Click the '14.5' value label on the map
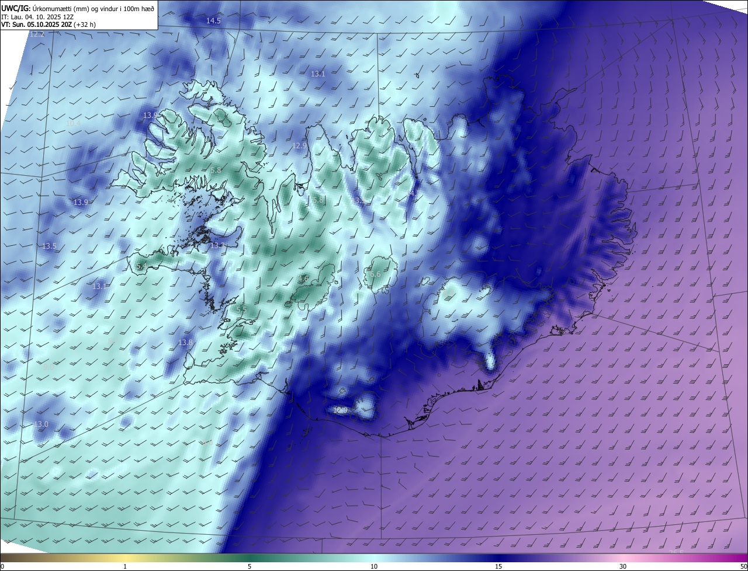 tap(213, 21)
